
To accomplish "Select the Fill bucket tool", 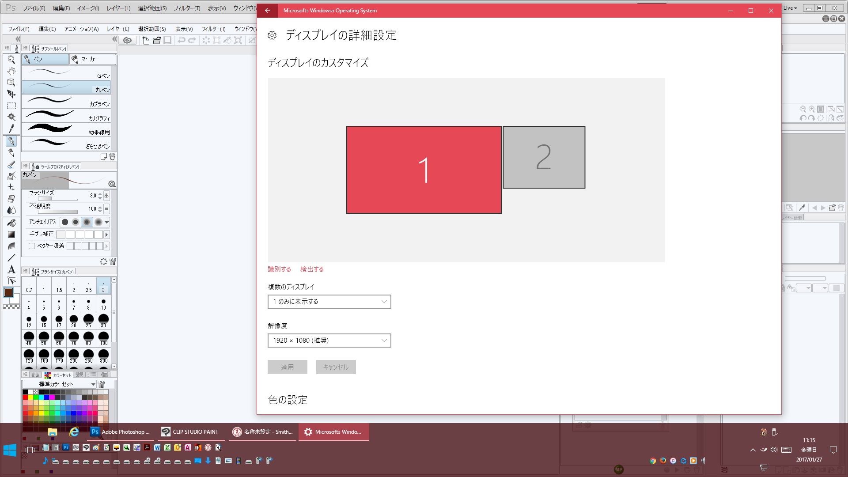I will click(x=11, y=223).
